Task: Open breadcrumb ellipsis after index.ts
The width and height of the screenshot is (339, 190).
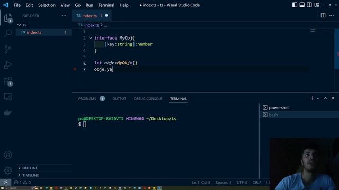Action: pos(105,25)
